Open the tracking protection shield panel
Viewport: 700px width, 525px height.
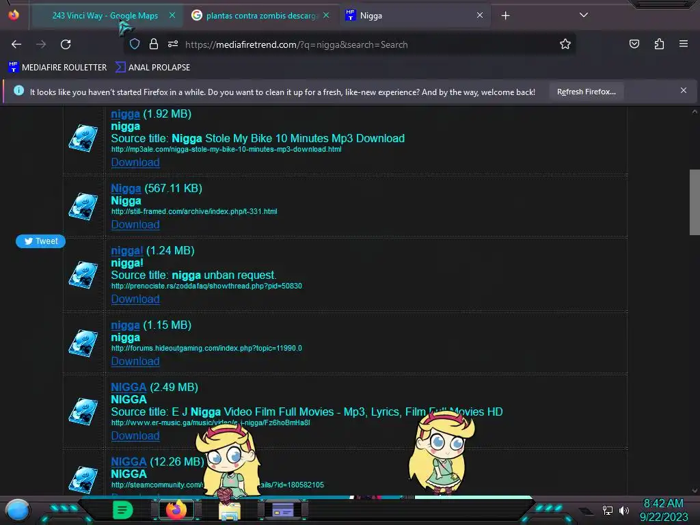[x=135, y=44]
